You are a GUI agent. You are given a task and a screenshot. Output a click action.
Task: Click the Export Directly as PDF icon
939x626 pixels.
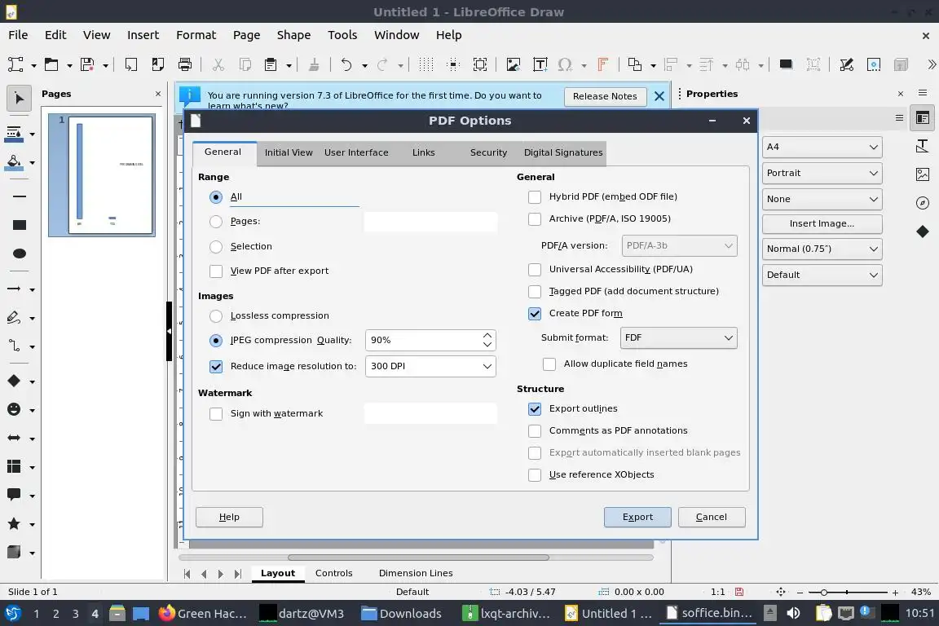[158, 64]
